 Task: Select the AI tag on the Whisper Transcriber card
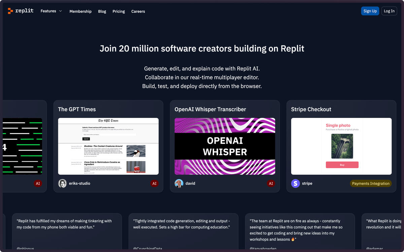click(271, 183)
